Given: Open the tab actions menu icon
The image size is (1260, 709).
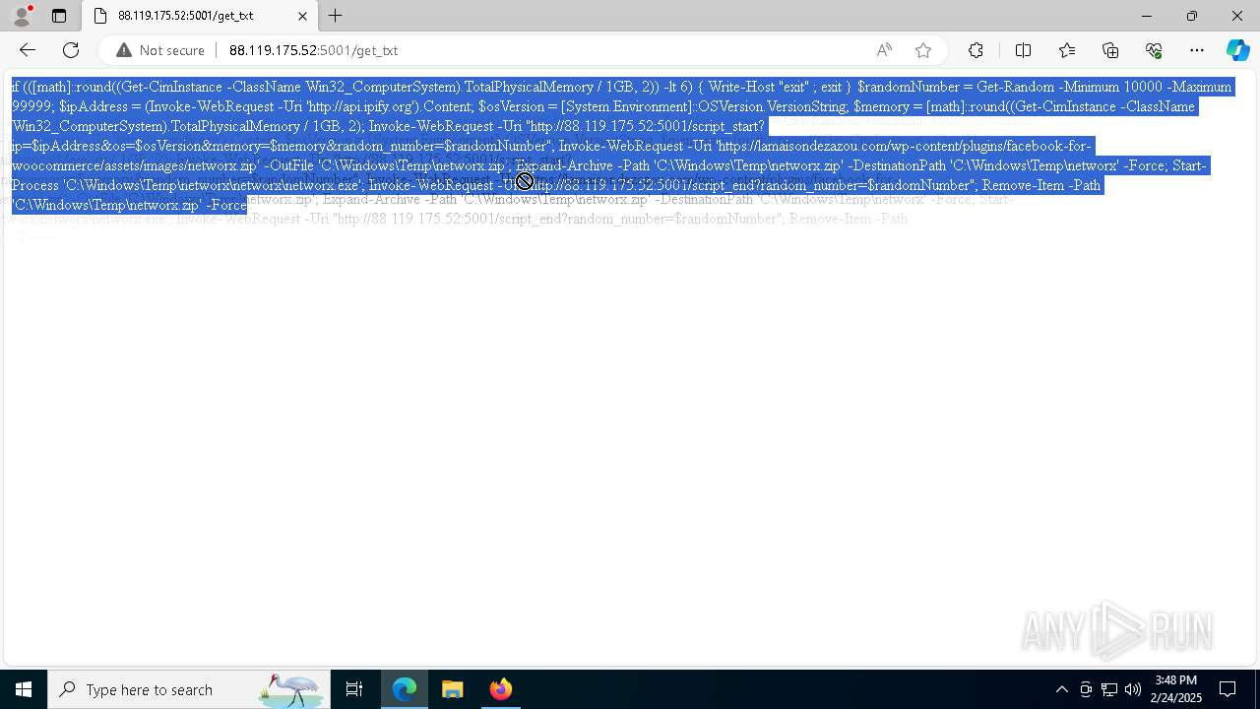Looking at the screenshot, I should (59, 16).
